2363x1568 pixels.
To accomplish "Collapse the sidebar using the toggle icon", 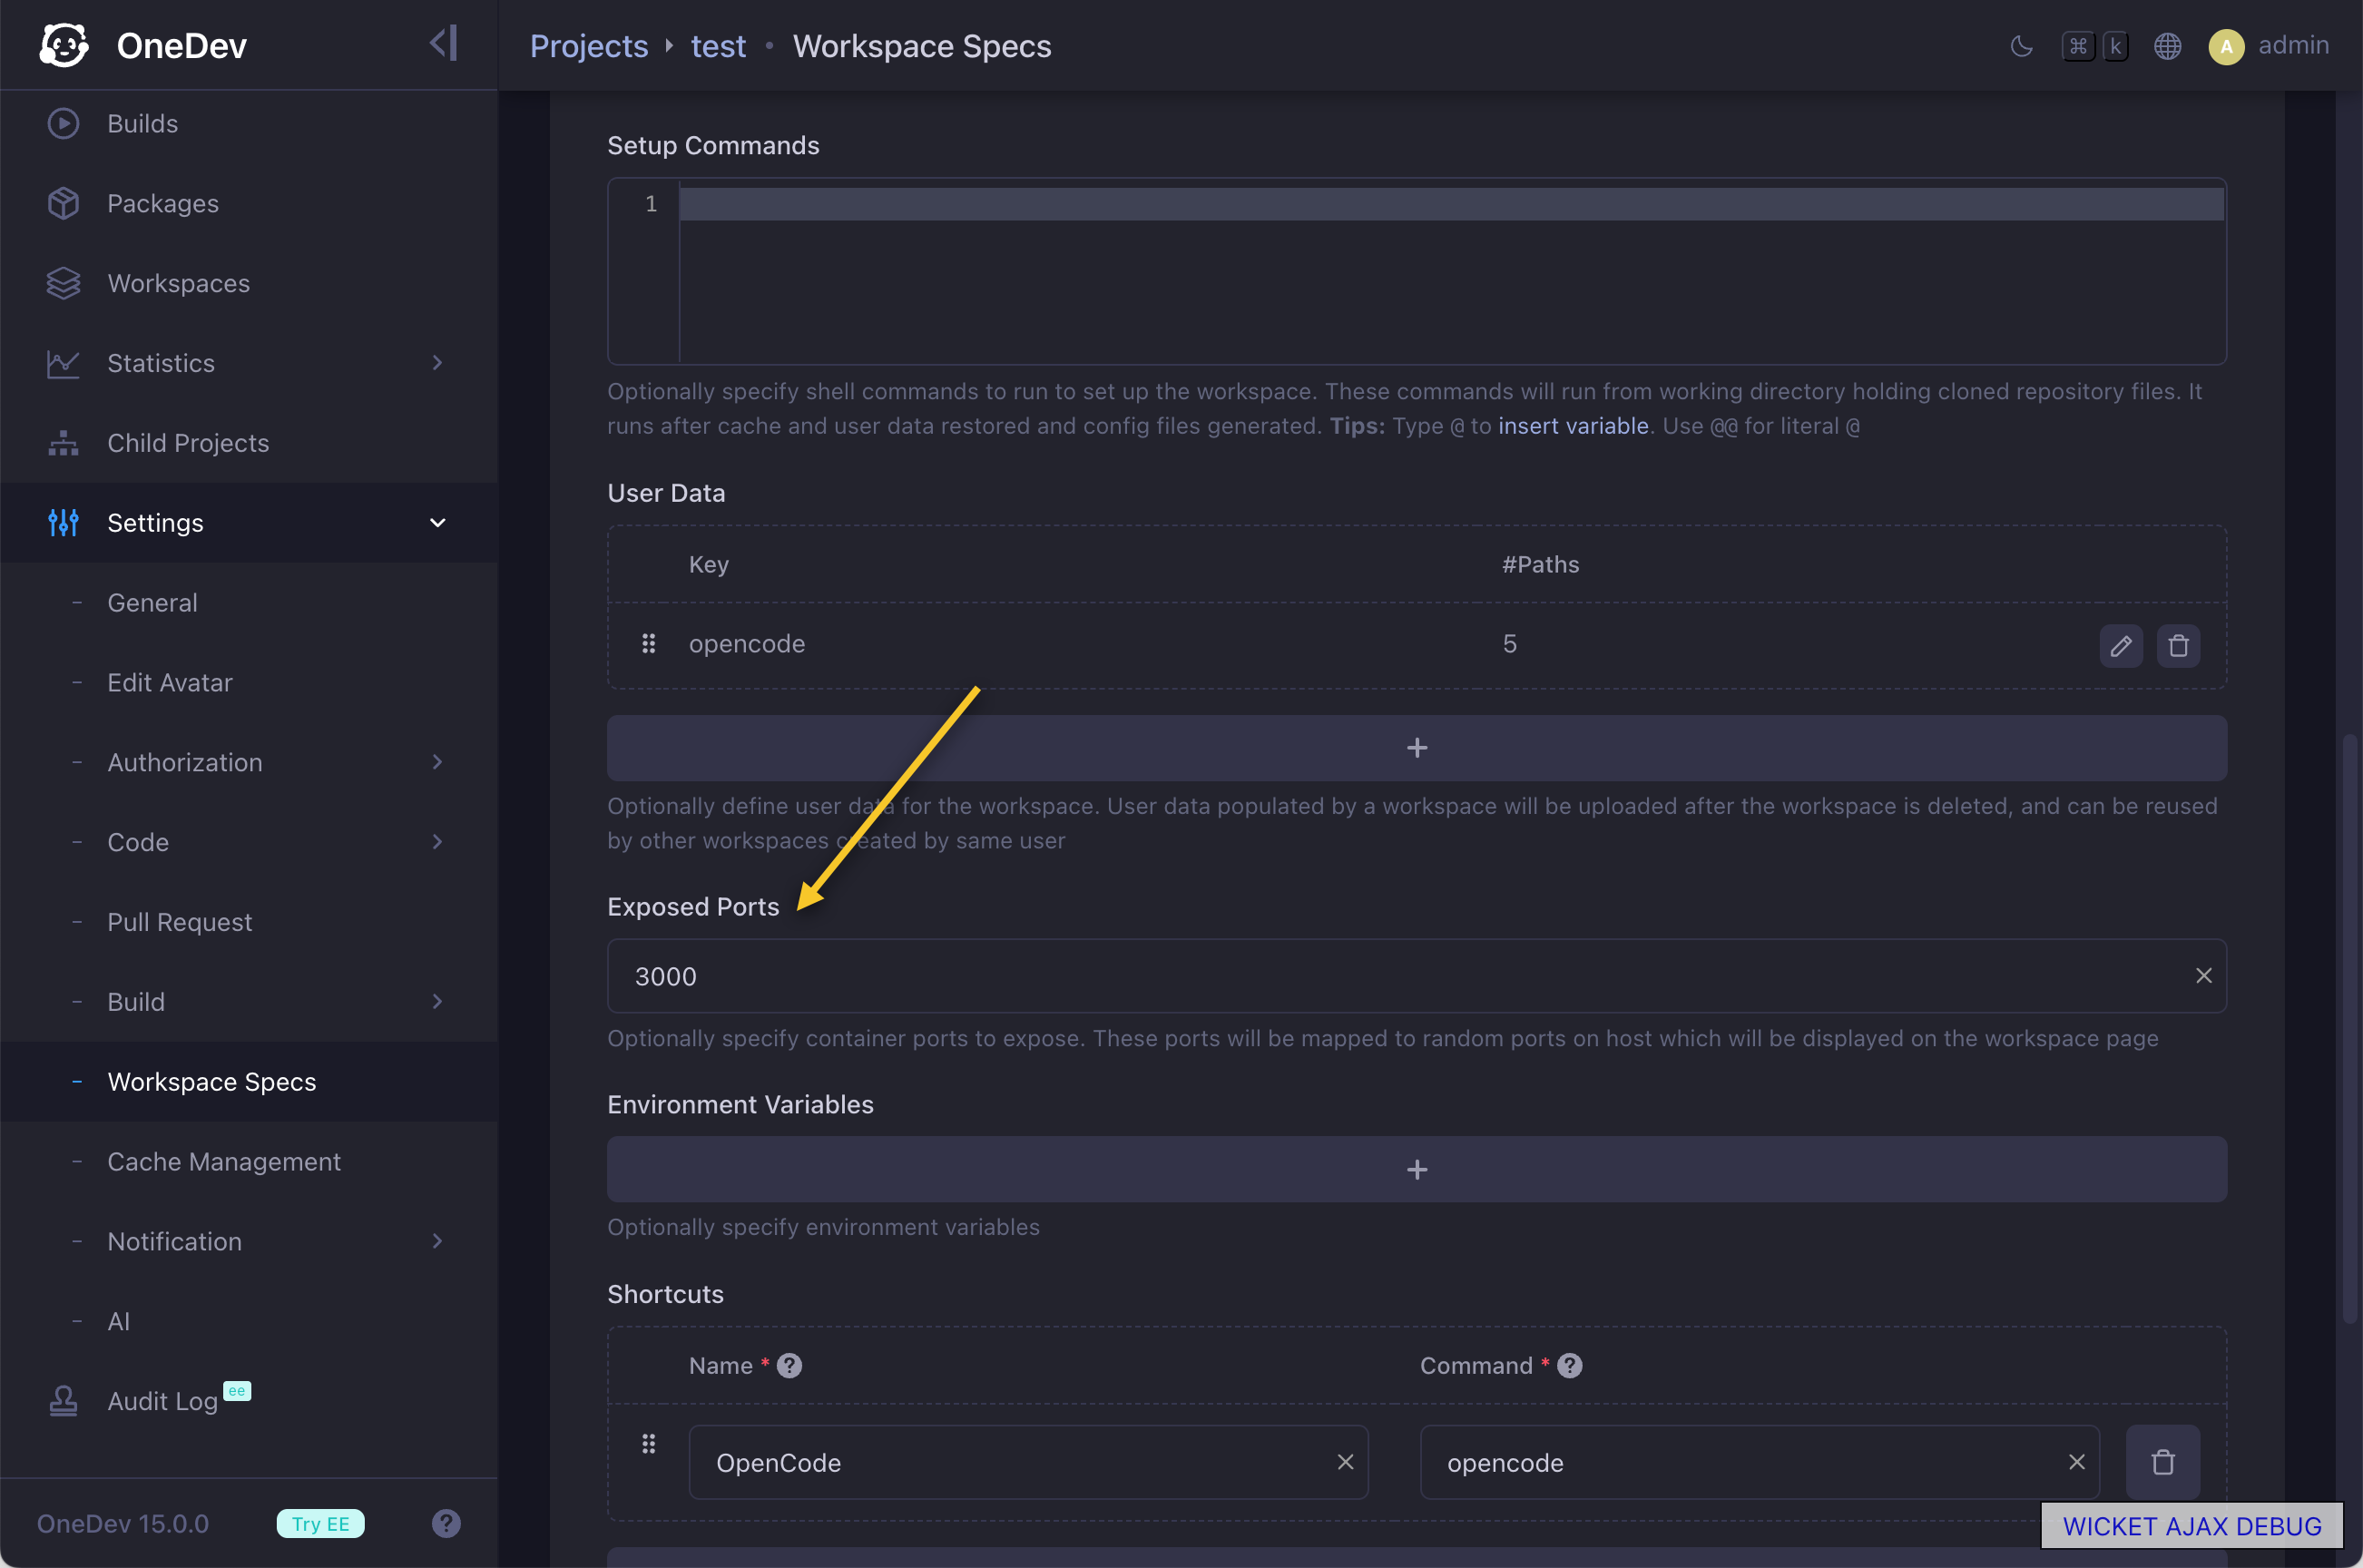I will (443, 44).
